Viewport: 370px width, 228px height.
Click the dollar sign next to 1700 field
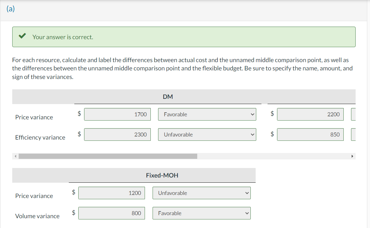pyautogui.click(x=79, y=114)
